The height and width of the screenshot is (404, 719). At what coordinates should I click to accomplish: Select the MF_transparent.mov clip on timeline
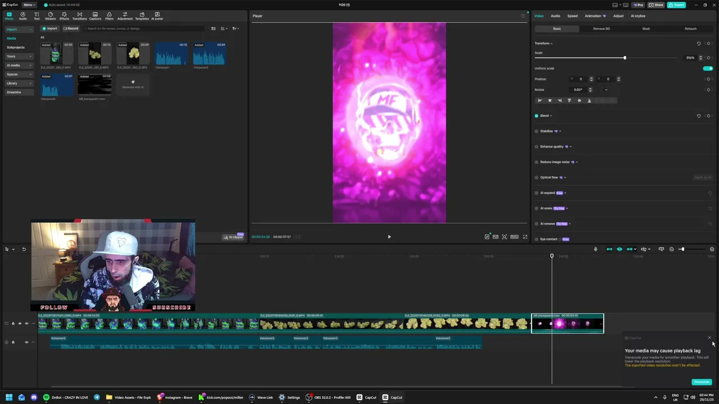tap(567, 323)
